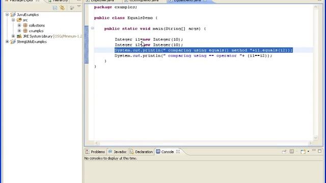The image size is (326, 183).
Task: Collapse the JavaExamples project node
Action: click(7, 15)
